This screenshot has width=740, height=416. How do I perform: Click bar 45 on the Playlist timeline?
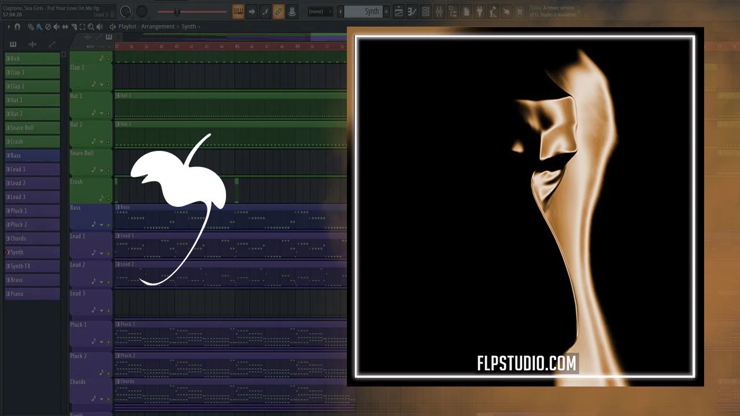click(x=237, y=47)
